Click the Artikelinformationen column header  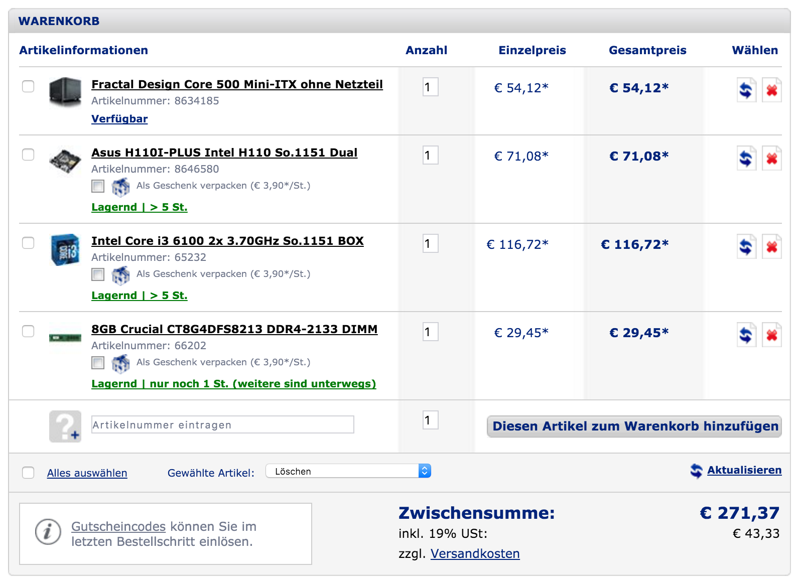(x=84, y=50)
